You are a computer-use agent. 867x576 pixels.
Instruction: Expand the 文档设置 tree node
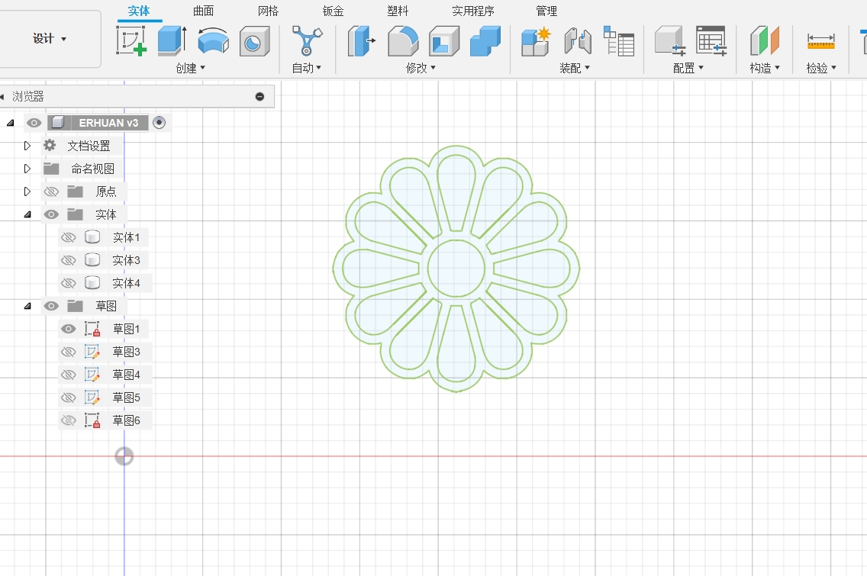coord(27,146)
